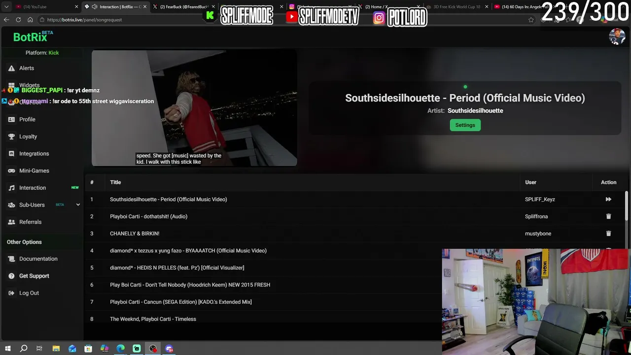Click the user SPLIFF_Keyz in the queue
The image size is (631, 355).
(540, 199)
